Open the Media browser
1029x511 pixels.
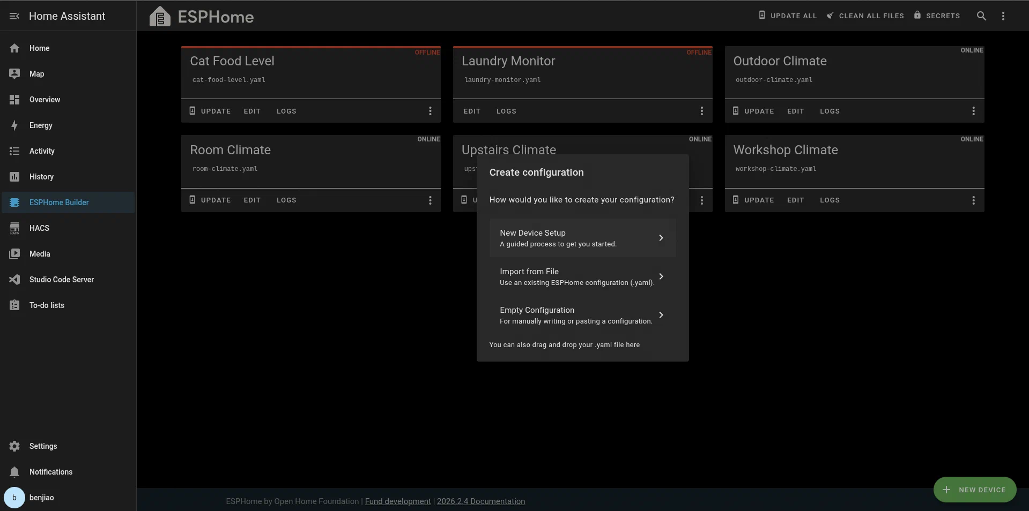tap(68, 254)
